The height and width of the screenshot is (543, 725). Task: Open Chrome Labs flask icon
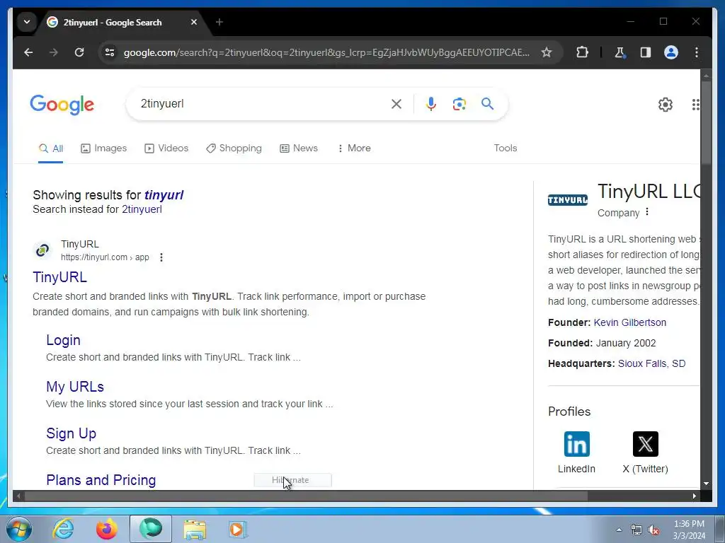pyautogui.click(x=620, y=52)
